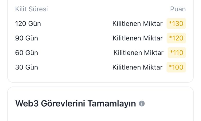Click the asterisk in the *110 badge
Image resolution: width=201 pixels, height=121 pixels.
[172, 52]
